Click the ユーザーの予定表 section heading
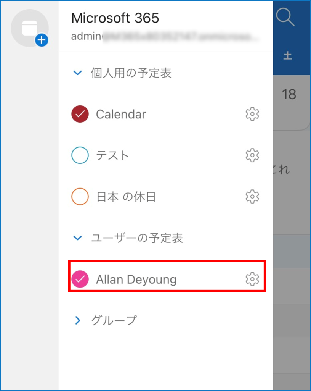 coord(137,238)
